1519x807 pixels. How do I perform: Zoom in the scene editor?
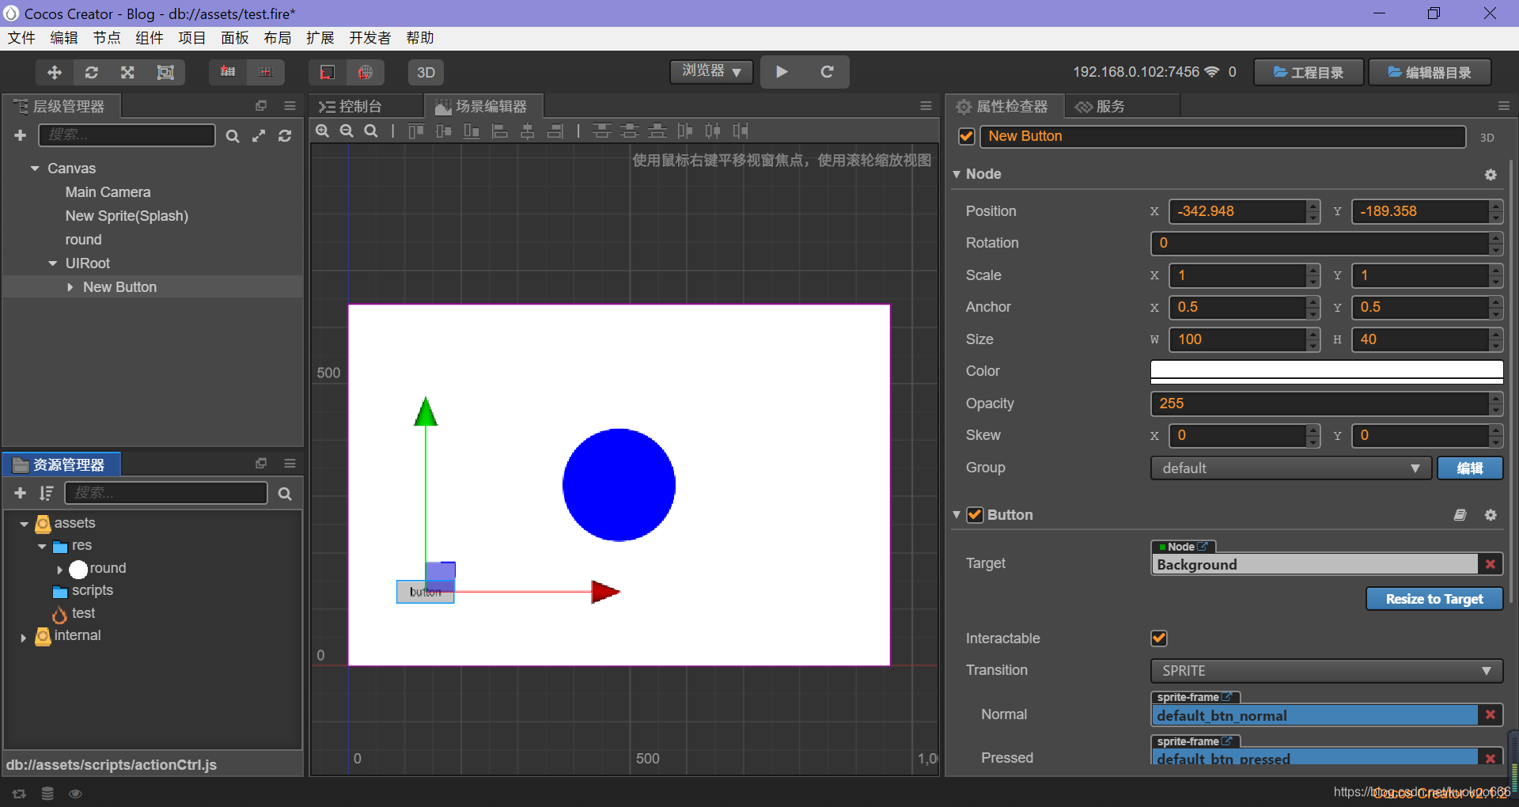(323, 131)
